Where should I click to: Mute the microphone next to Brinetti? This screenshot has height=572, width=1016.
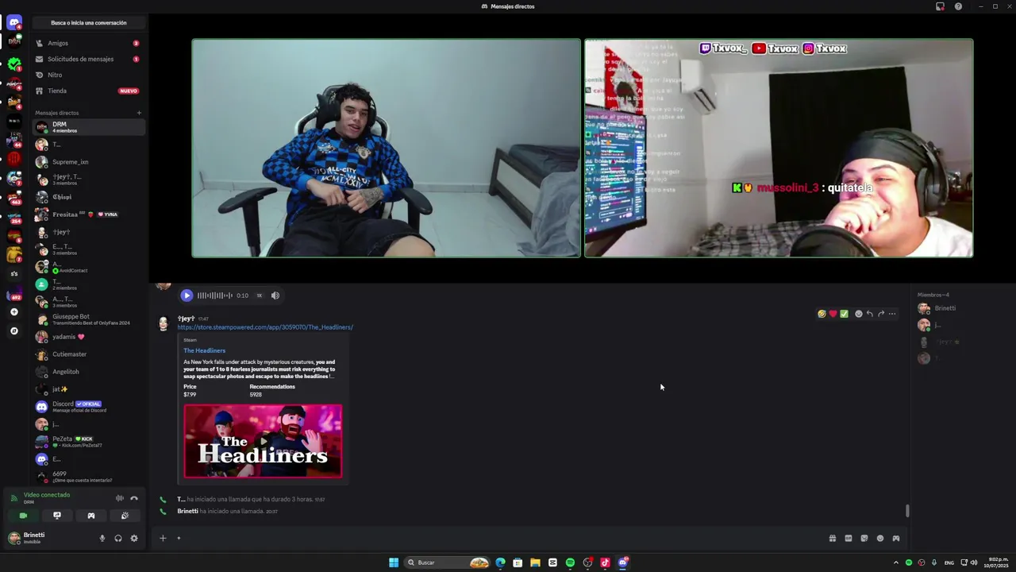click(102, 538)
